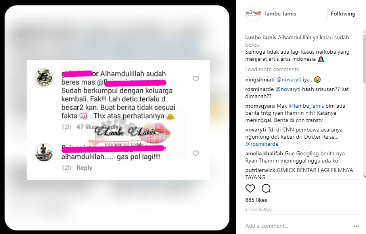Open putrilerwick's profile

pos(260,170)
